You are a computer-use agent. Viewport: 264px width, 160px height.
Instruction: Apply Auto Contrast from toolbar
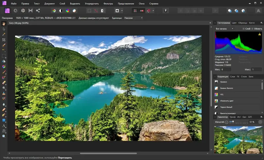click(61, 11)
